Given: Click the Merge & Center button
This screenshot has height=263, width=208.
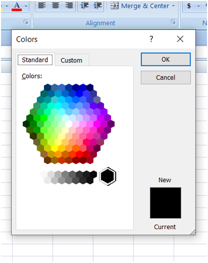Looking at the screenshot, I should tap(140, 6).
